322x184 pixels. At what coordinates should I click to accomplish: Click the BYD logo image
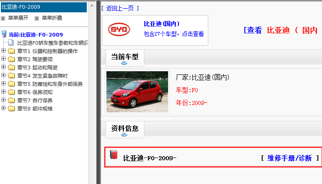click(119, 29)
